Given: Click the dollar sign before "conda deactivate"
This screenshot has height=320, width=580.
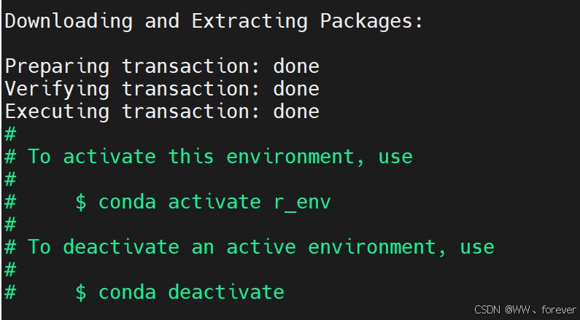Looking at the screenshot, I should [x=81, y=292].
